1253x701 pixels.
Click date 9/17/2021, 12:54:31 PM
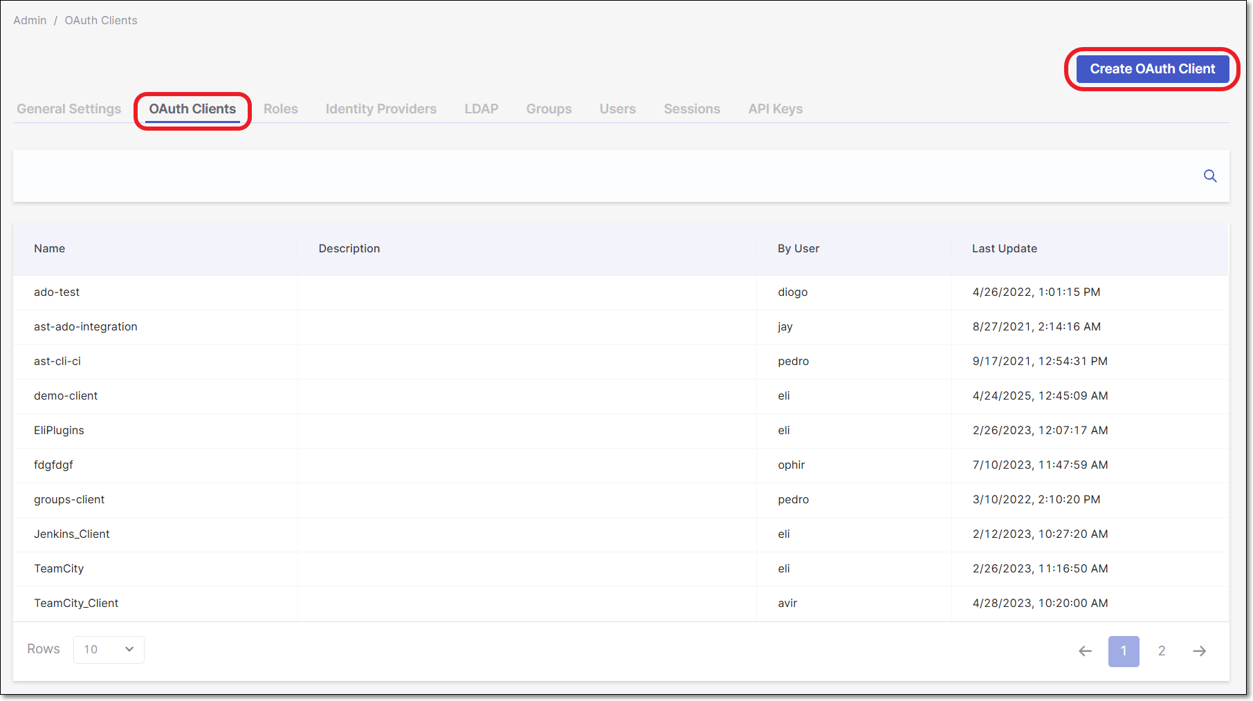[x=1040, y=362]
